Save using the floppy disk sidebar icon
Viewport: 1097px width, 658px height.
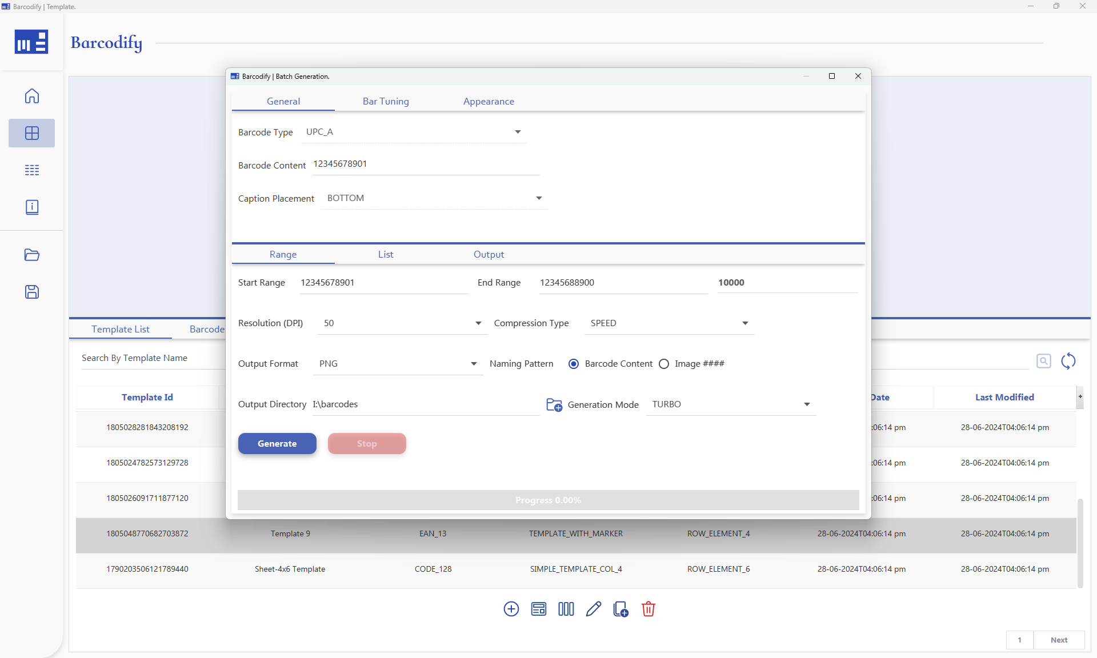click(31, 292)
